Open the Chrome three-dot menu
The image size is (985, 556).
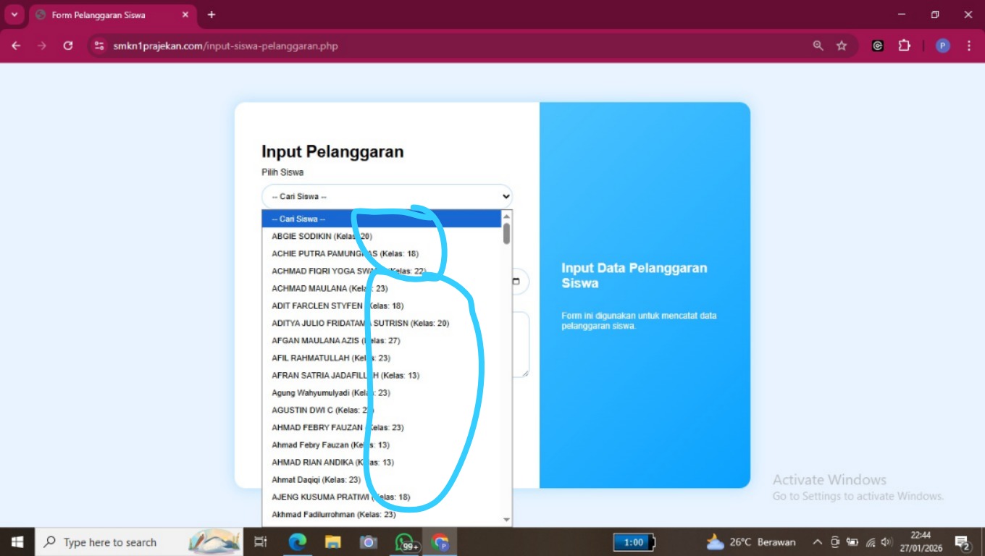coord(969,46)
